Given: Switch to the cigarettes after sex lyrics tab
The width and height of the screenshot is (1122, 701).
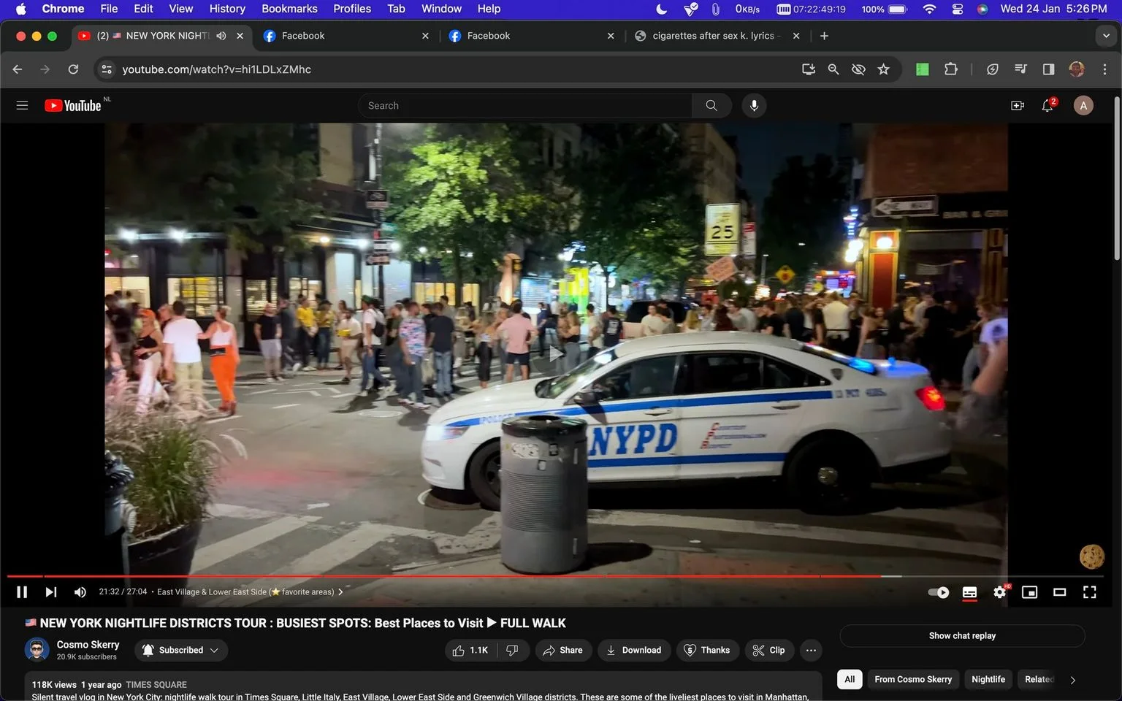Looking at the screenshot, I should click(x=717, y=36).
